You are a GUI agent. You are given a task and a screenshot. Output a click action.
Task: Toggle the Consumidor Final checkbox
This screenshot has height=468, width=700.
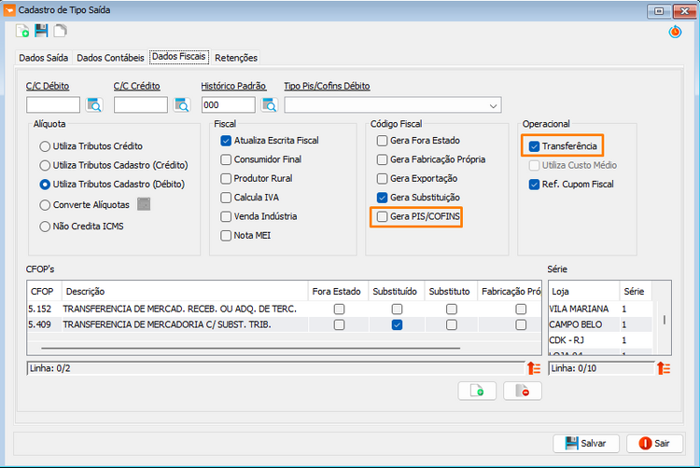226,159
